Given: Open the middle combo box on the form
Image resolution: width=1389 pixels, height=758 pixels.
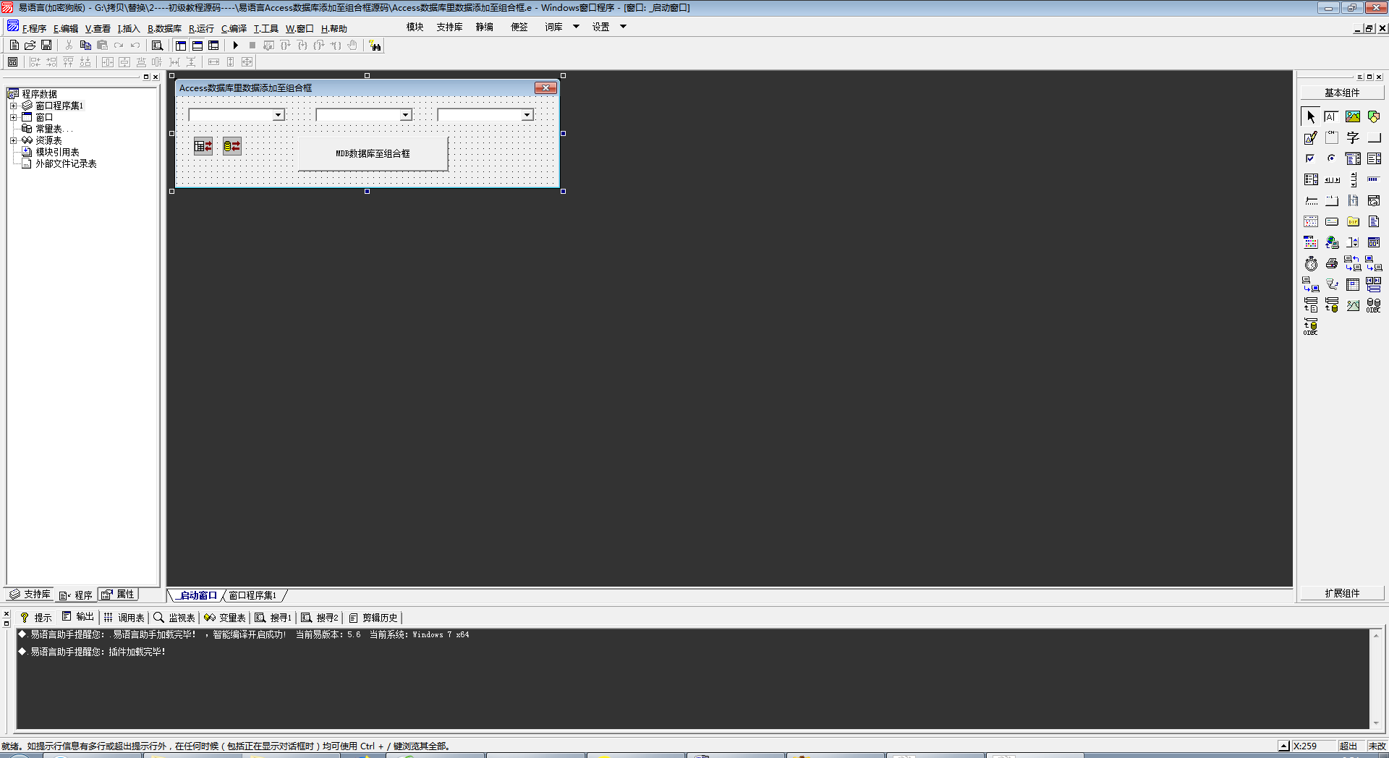Looking at the screenshot, I should [x=406, y=115].
